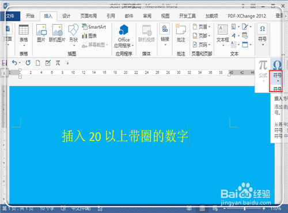The height and width of the screenshot is (213, 288).
Task: Zoom out with the minus button
Action: click(224, 208)
